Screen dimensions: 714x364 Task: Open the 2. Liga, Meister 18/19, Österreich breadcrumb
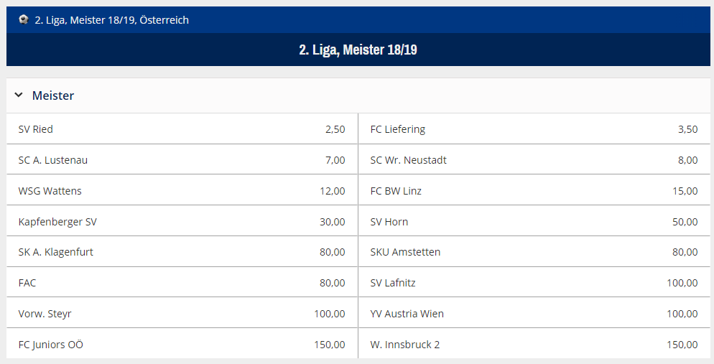coord(111,20)
